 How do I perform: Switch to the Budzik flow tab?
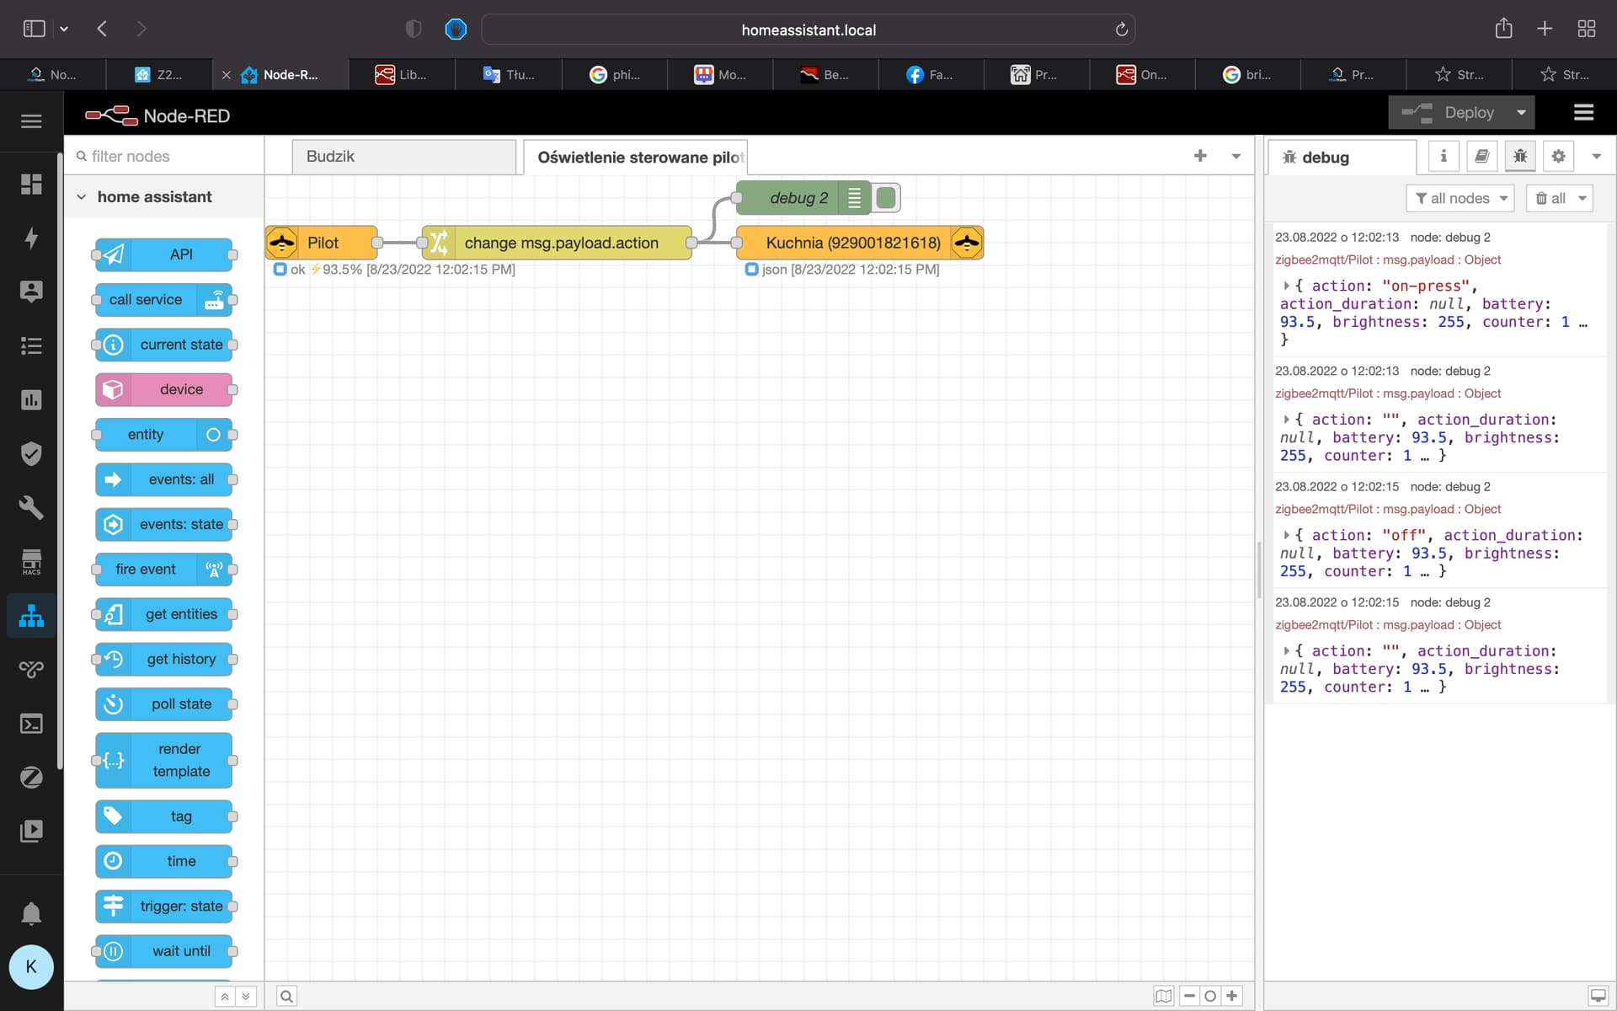click(404, 157)
